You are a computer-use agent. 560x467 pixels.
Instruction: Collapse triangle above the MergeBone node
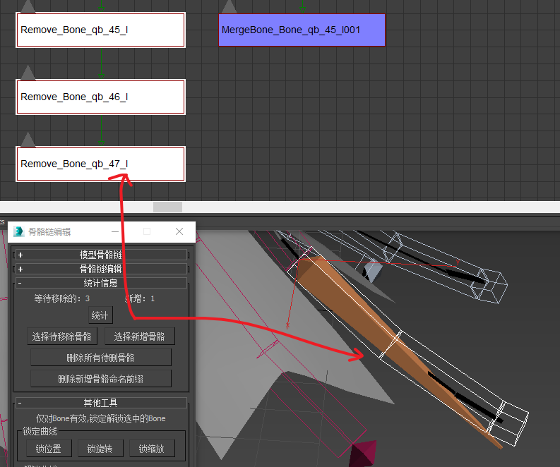pyautogui.click(x=230, y=6)
